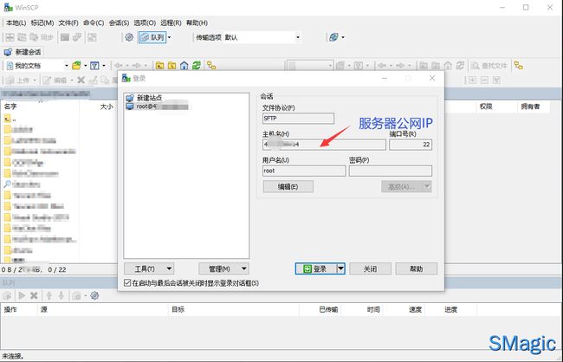Click the 高级(A)... advanced button
The width and height of the screenshot is (563, 362).
click(x=402, y=187)
